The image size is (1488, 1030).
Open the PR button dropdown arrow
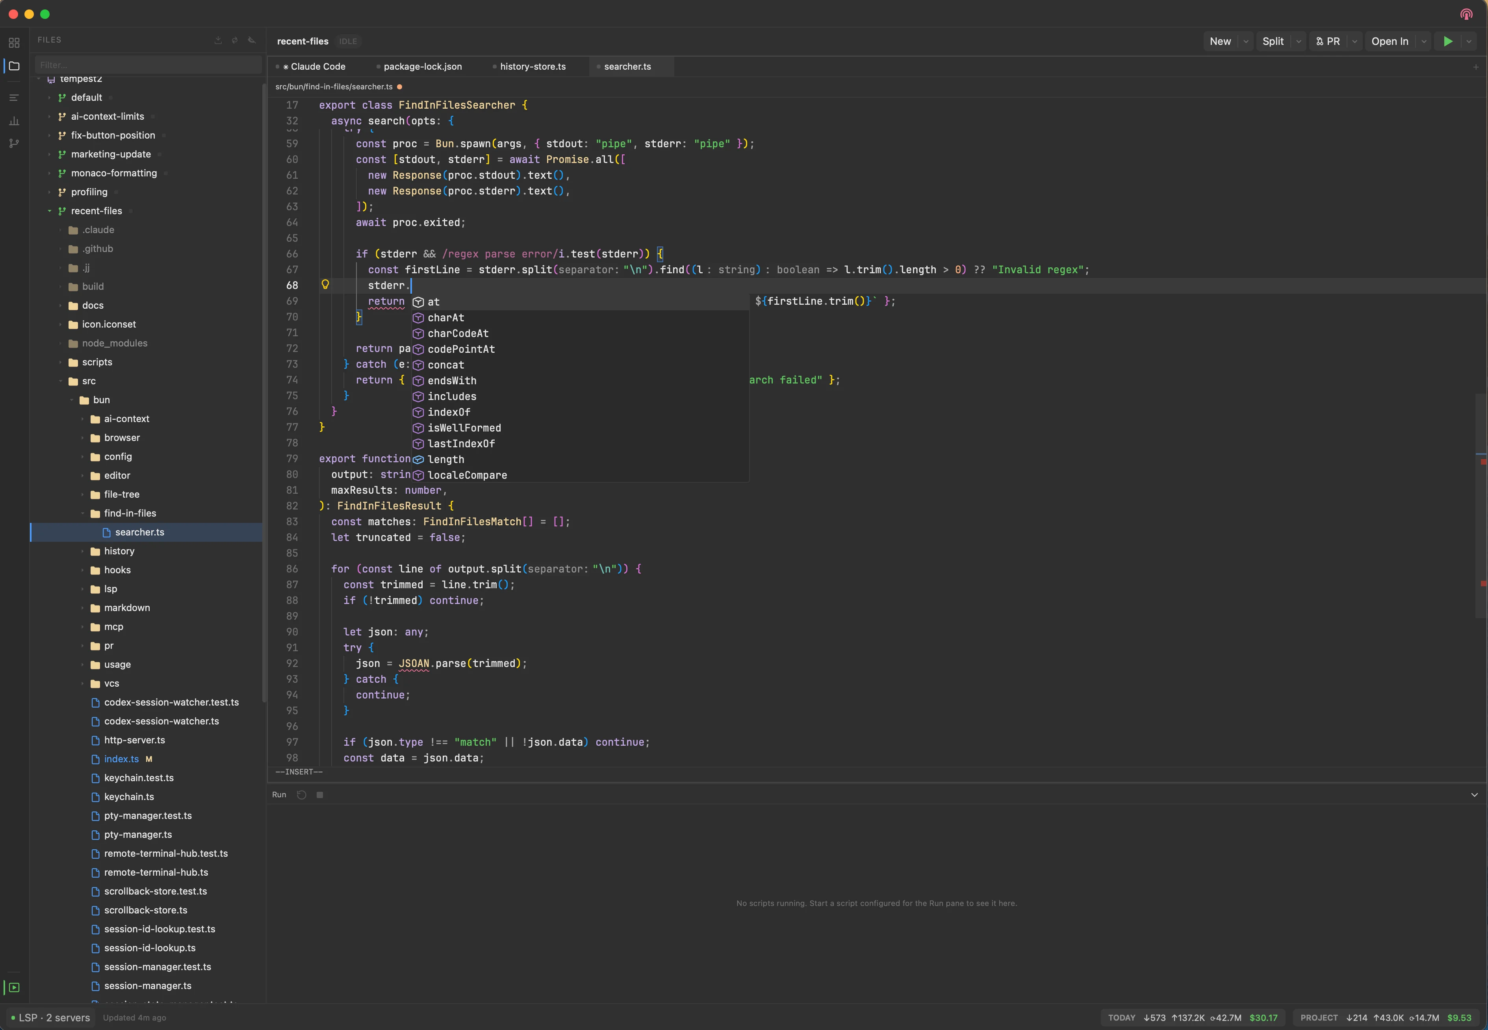pyautogui.click(x=1354, y=41)
